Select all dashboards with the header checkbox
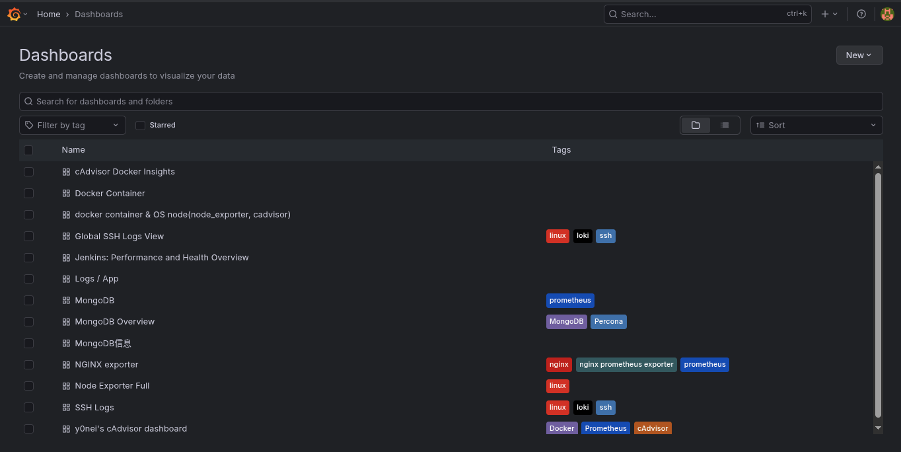 point(28,150)
